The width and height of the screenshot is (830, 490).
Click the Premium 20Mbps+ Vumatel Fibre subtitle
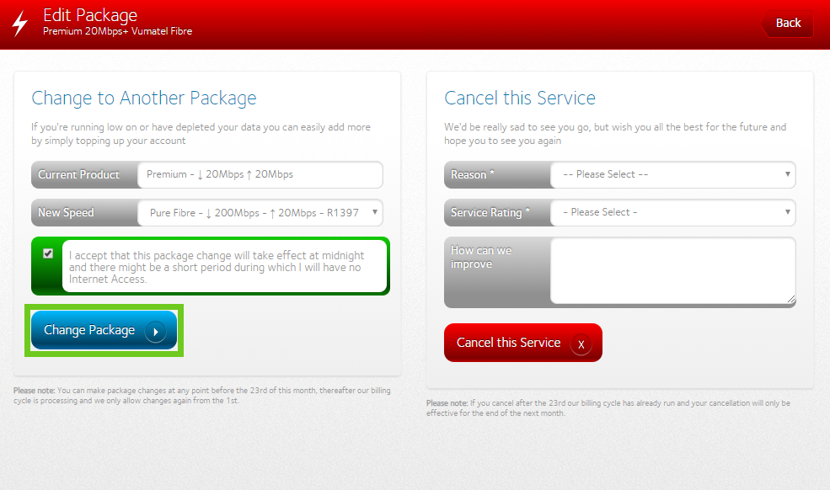118,32
